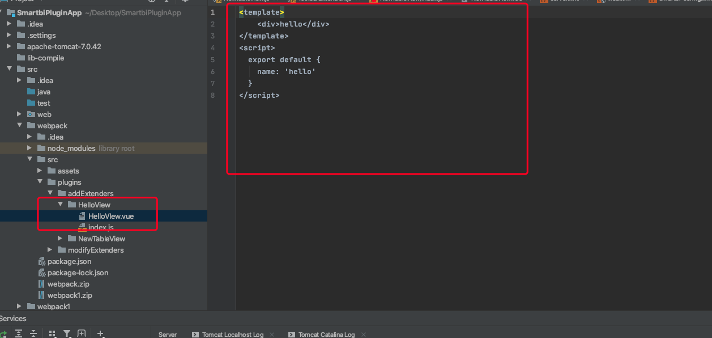Collapse the webpack folder arrow
This screenshot has width=712, height=338.
point(19,125)
